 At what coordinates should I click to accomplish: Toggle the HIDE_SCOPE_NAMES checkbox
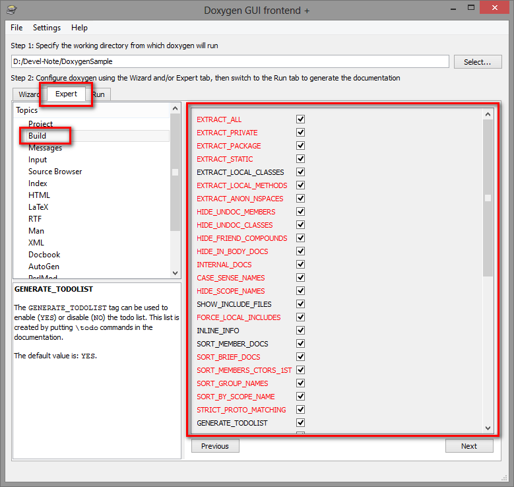[x=300, y=290]
